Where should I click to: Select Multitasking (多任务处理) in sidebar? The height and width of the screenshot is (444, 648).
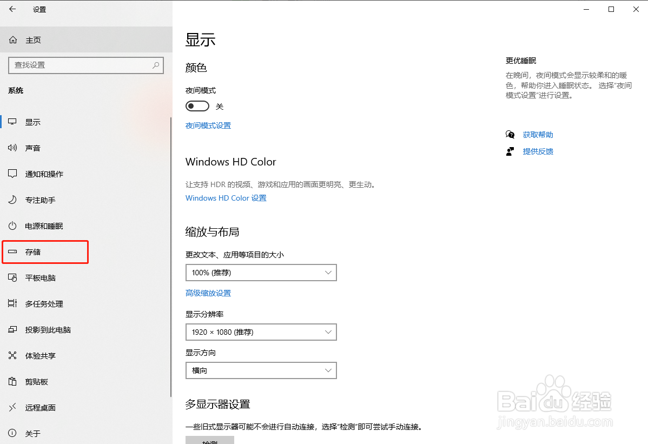pos(44,304)
